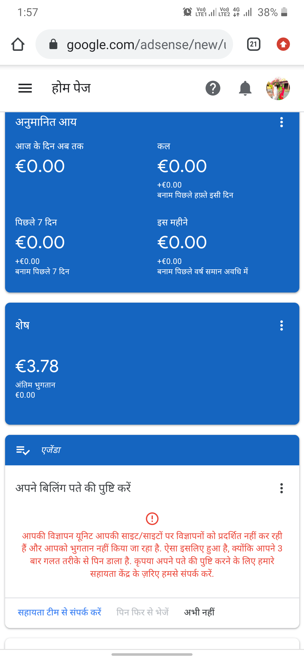Image resolution: width=304 pixels, height=660 pixels.
Task: Expand three-dot menu on अनुमानित आय card
Action: 281,122
